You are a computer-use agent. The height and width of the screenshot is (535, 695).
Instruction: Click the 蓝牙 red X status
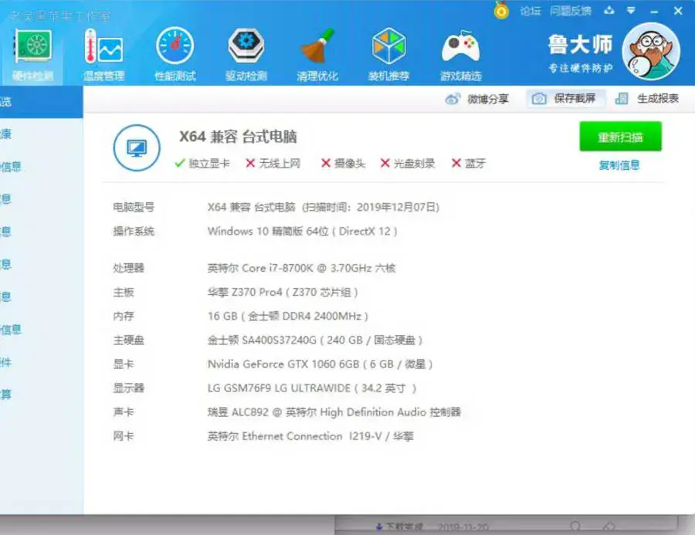coord(469,164)
